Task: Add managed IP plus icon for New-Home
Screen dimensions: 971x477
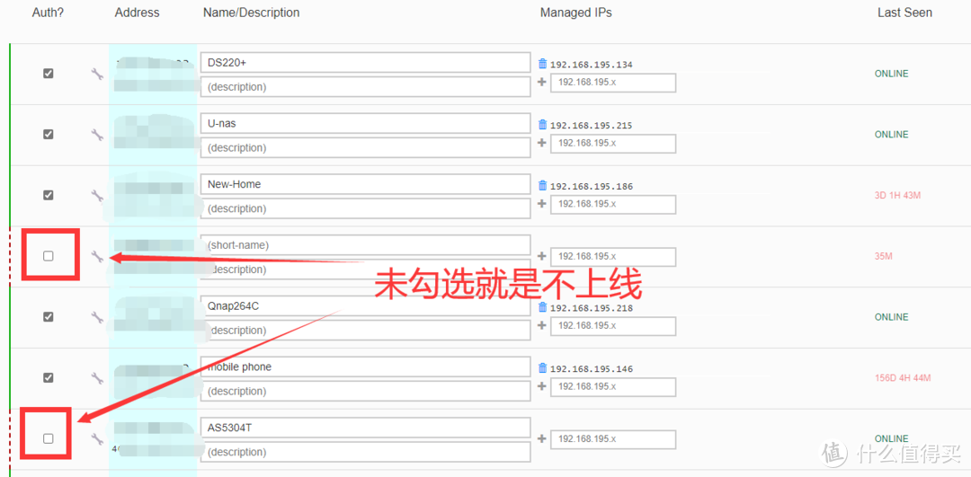Action: coord(542,203)
